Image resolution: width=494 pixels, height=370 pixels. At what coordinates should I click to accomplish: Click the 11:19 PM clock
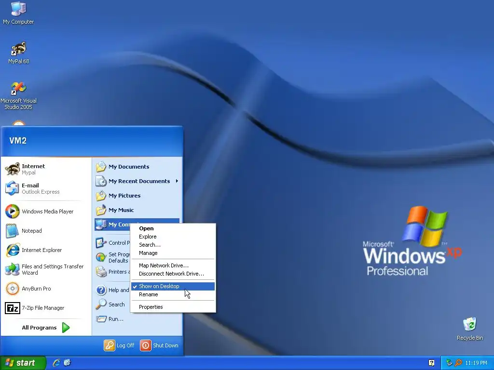tap(476, 363)
